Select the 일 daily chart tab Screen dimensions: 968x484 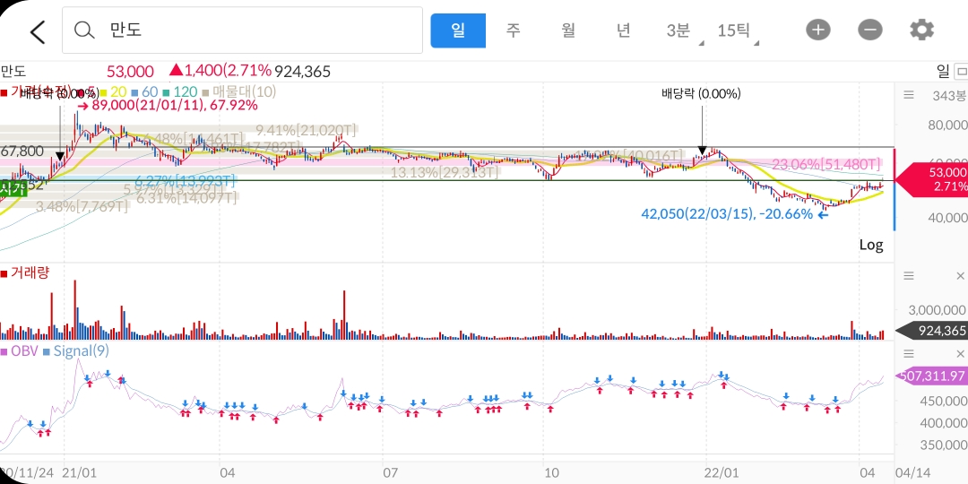pyautogui.click(x=458, y=30)
